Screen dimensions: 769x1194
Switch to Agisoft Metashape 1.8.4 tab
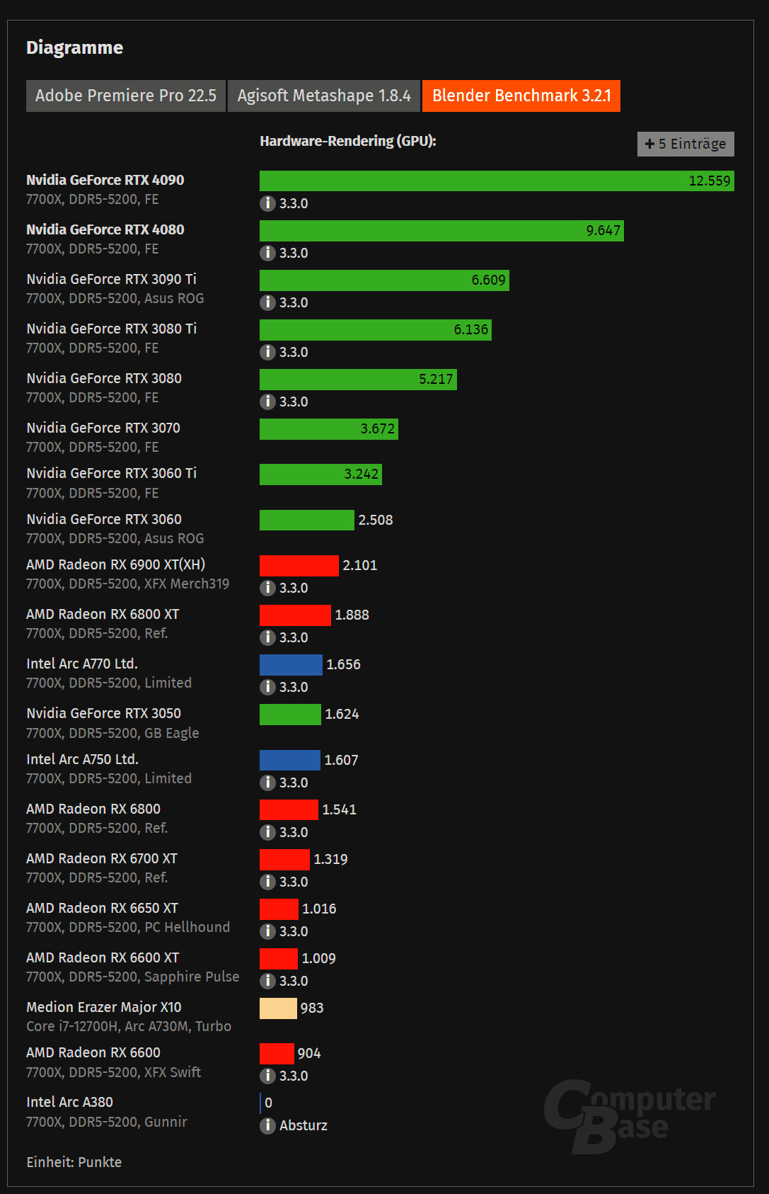click(x=324, y=96)
